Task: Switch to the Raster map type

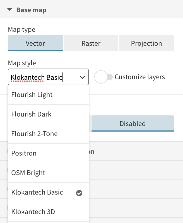Action: [91, 43]
